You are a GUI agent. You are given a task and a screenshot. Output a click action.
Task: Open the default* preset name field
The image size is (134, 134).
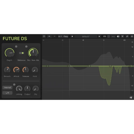pyautogui.click(x=86, y=36)
